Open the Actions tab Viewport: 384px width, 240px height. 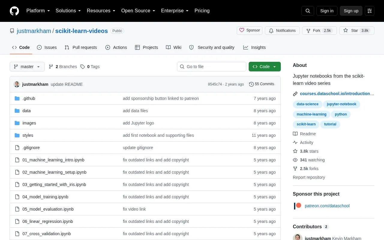pos(116,47)
